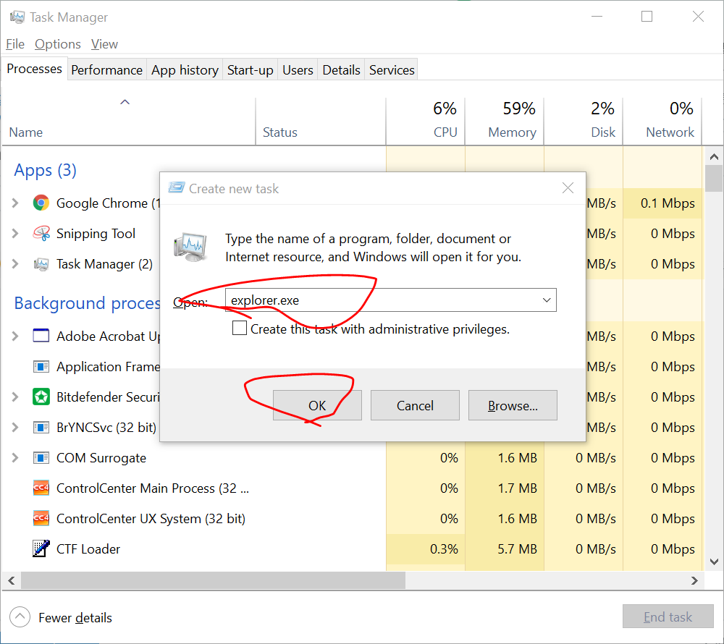Click the COM Surrogate icon
The width and height of the screenshot is (724, 644).
point(41,457)
